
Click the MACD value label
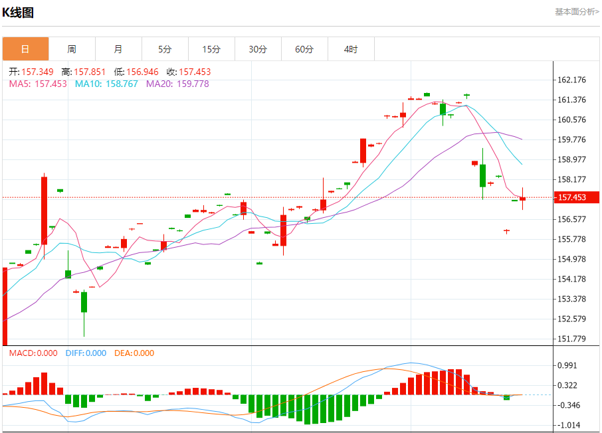[x=33, y=353]
